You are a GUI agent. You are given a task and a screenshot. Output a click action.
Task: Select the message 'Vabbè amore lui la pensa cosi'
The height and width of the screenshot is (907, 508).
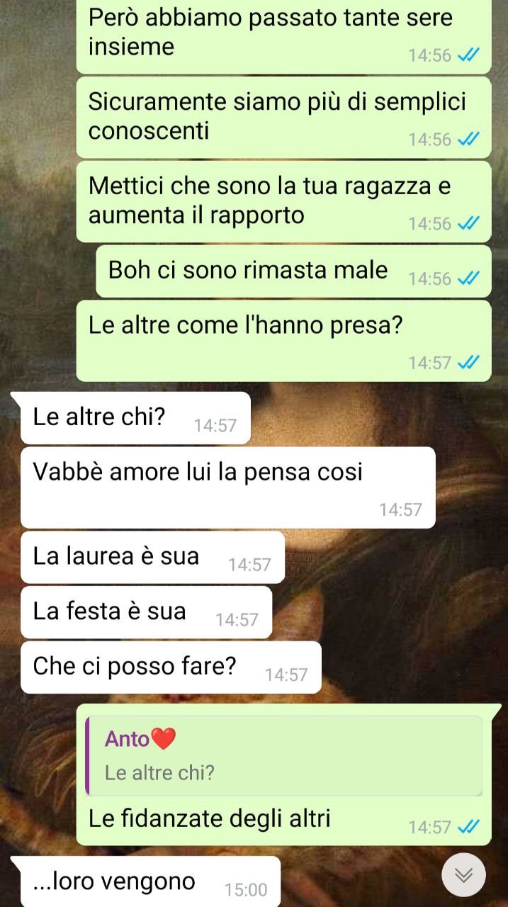click(228, 488)
